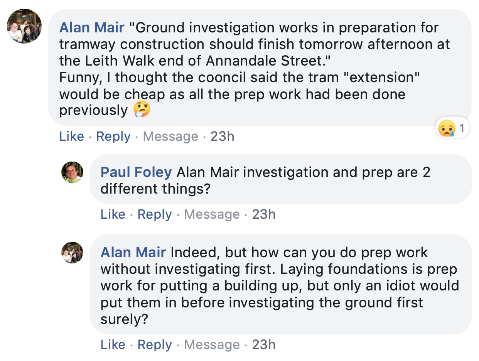This screenshot has width=479, height=361.
Task: Message Paul Foley from his comment
Action: tap(212, 214)
